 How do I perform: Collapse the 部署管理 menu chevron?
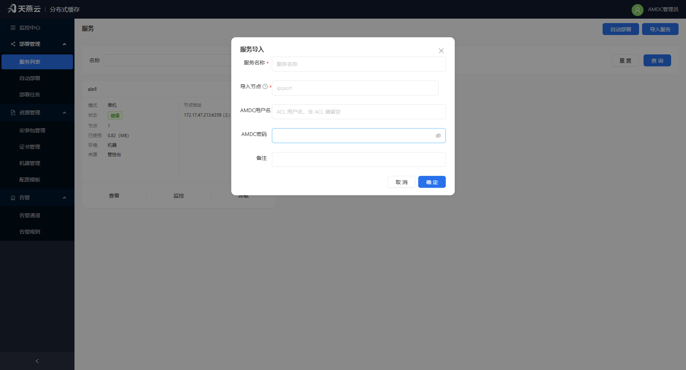click(64, 44)
